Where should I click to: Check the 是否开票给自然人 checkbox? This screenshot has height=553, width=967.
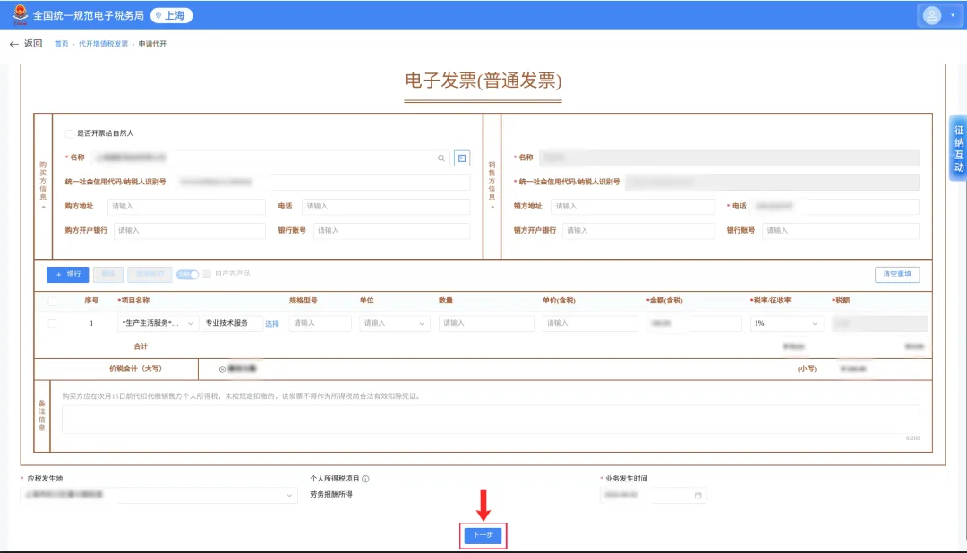(69, 133)
